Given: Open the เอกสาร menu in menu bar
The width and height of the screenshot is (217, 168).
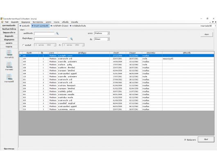Looking at the screenshot, I should [x=48, y=22].
